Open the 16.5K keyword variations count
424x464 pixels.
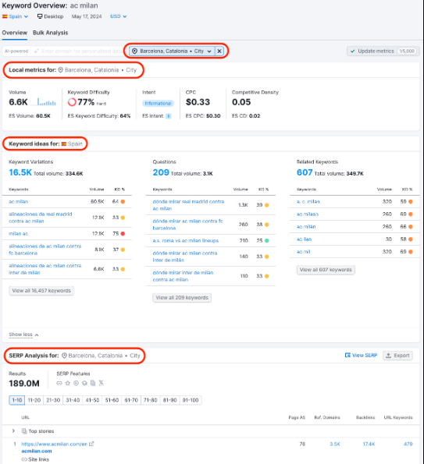(x=20, y=172)
